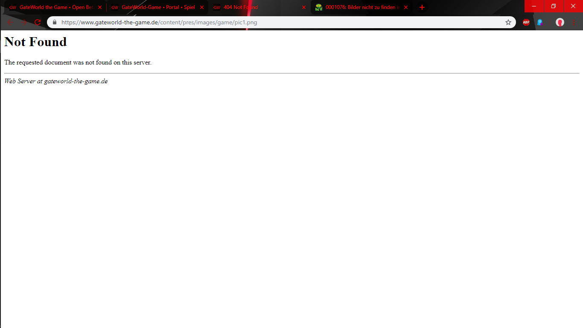583x328 pixels.
Task: Open the Adblock Plus extension
Action: 526,22
